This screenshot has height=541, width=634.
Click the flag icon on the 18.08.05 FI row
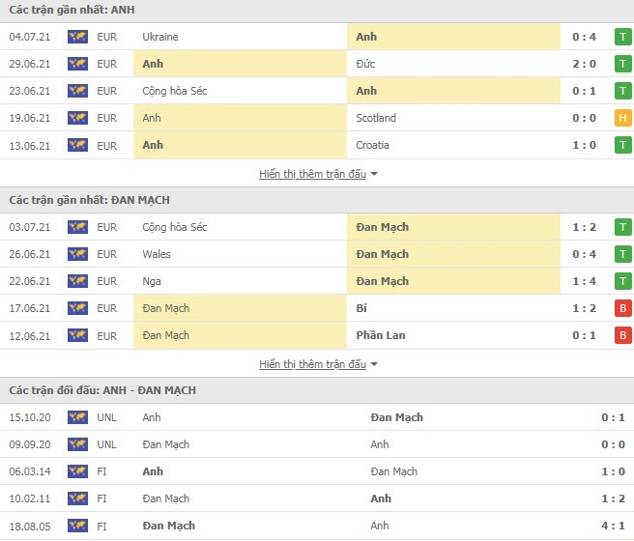pos(77,526)
